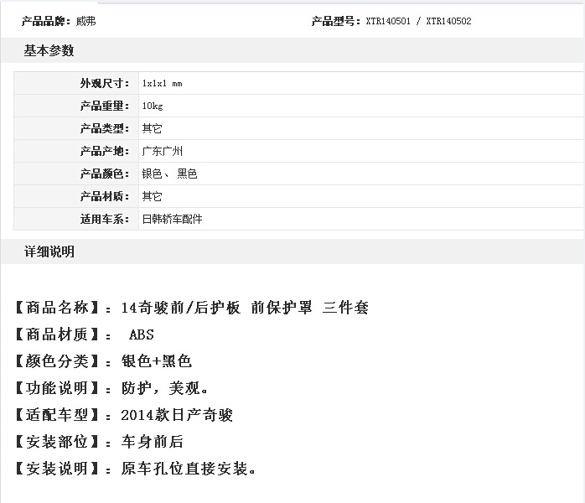Click the 产品产地 row label
585x503 pixels.
(105, 151)
